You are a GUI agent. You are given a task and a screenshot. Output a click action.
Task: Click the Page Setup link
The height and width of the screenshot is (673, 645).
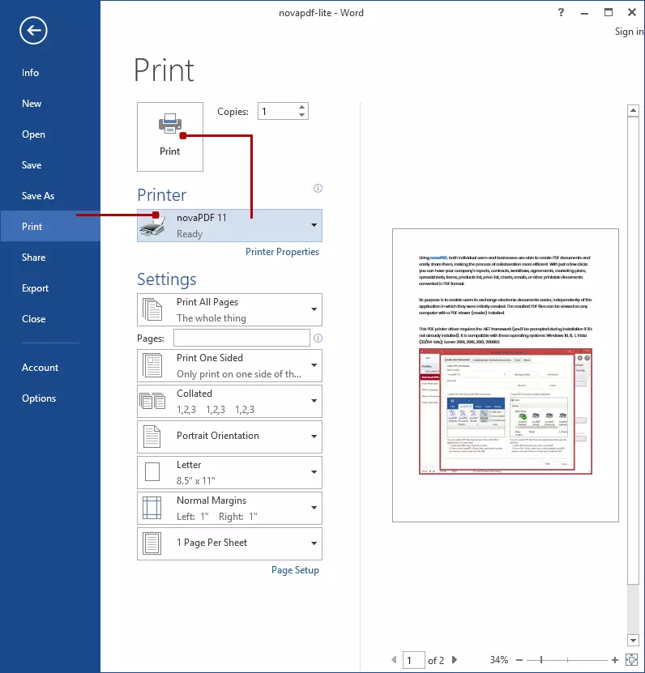point(295,570)
